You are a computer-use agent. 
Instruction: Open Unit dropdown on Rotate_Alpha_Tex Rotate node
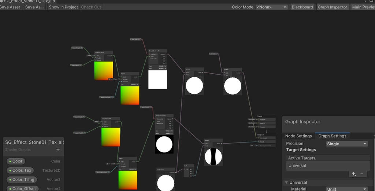tap(133, 169)
